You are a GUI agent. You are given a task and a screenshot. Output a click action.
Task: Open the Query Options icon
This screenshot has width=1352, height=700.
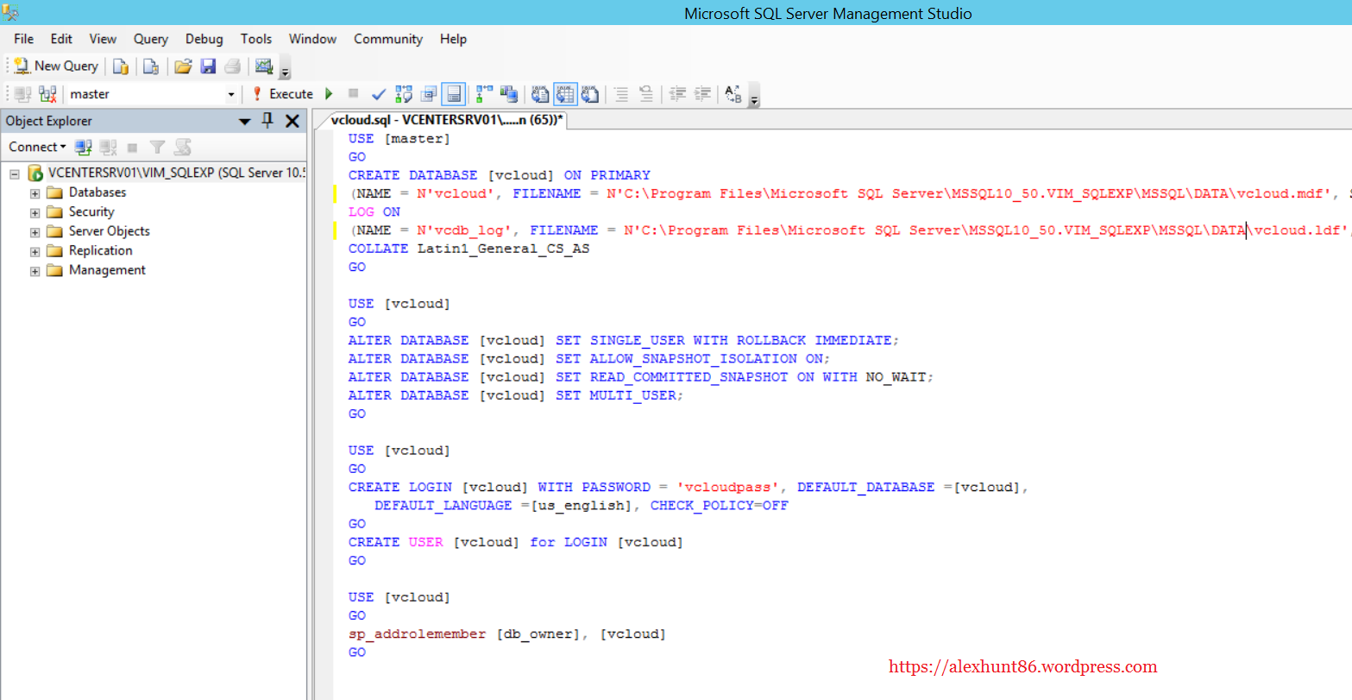(429, 94)
